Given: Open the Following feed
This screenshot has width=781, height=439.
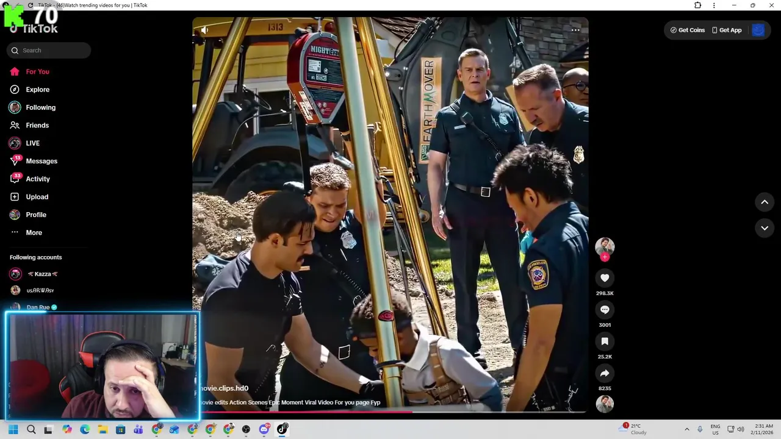Looking at the screenshot, I should coord(32,107).
